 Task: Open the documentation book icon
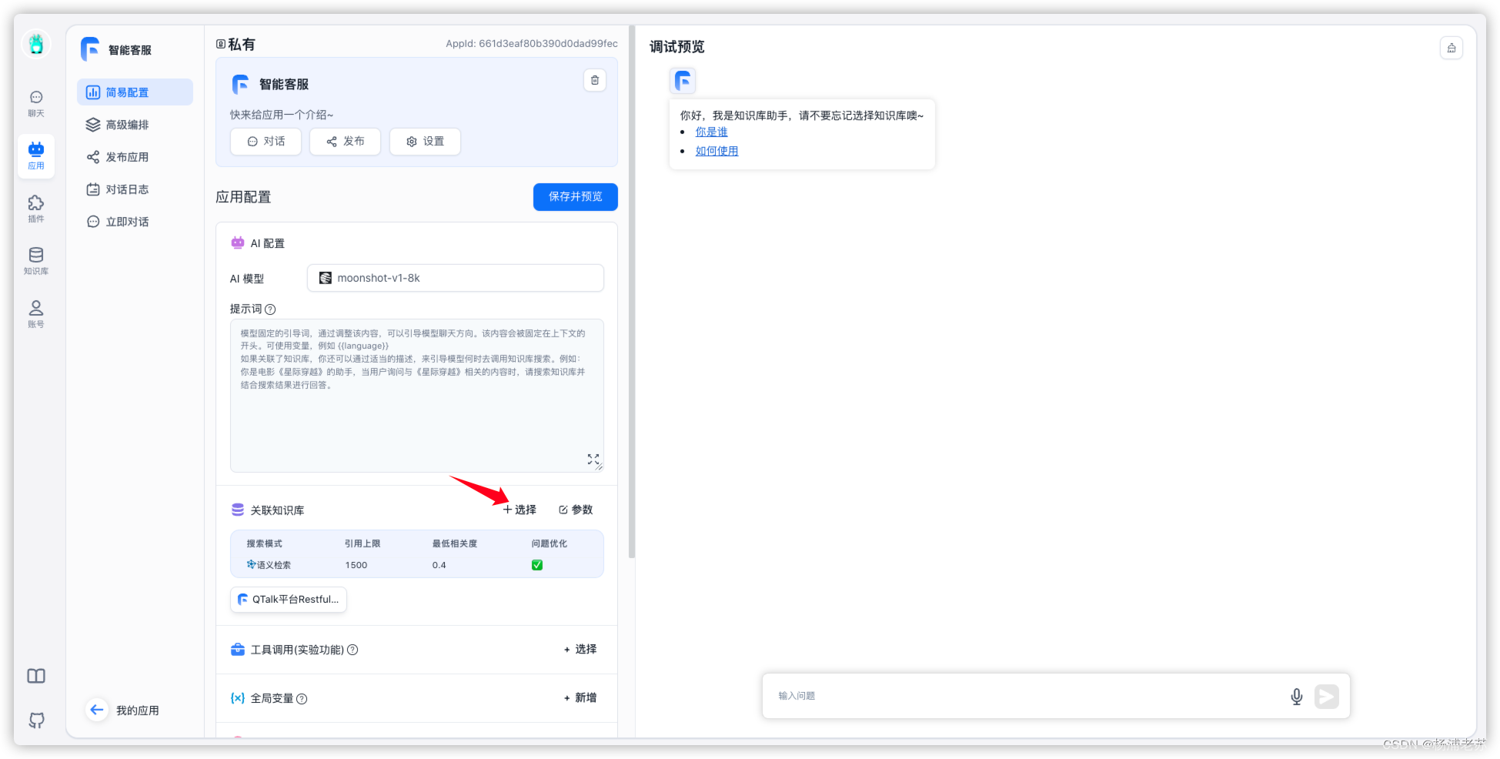pyautogui.click(x=36, y=676)
